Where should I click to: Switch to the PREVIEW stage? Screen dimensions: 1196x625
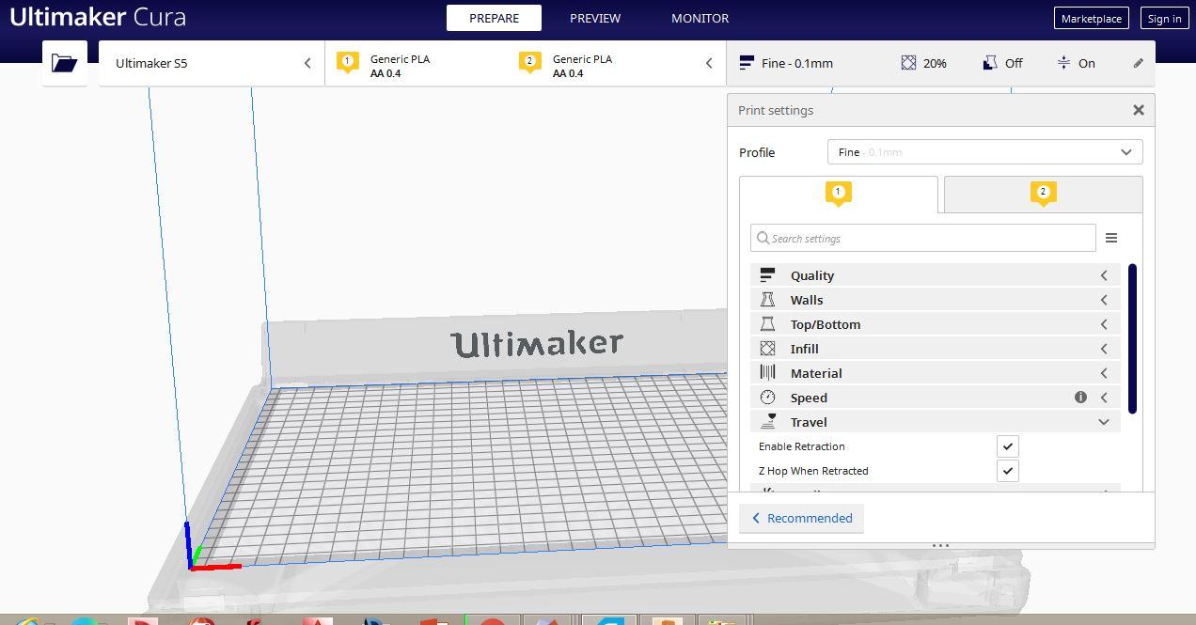[x=595, y=18]
